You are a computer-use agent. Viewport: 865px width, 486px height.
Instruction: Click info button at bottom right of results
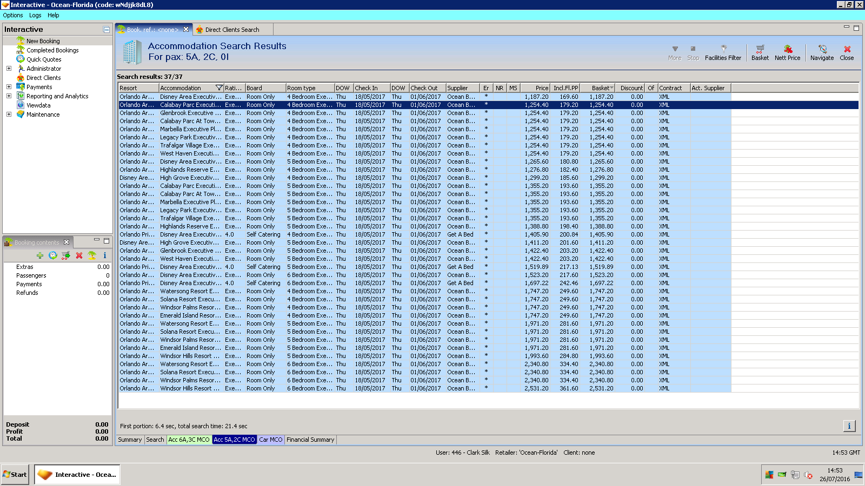pos(849,426)
